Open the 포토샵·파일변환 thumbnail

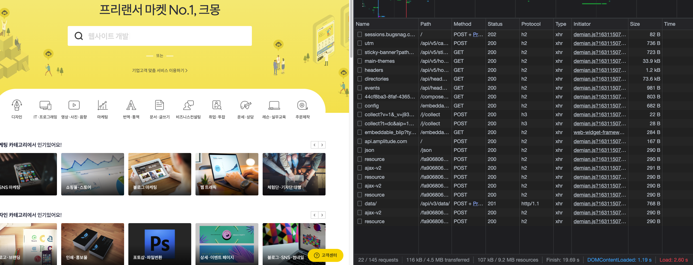point(160,244)
